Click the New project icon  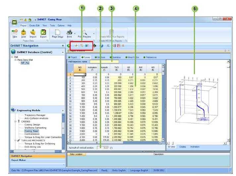15,32
